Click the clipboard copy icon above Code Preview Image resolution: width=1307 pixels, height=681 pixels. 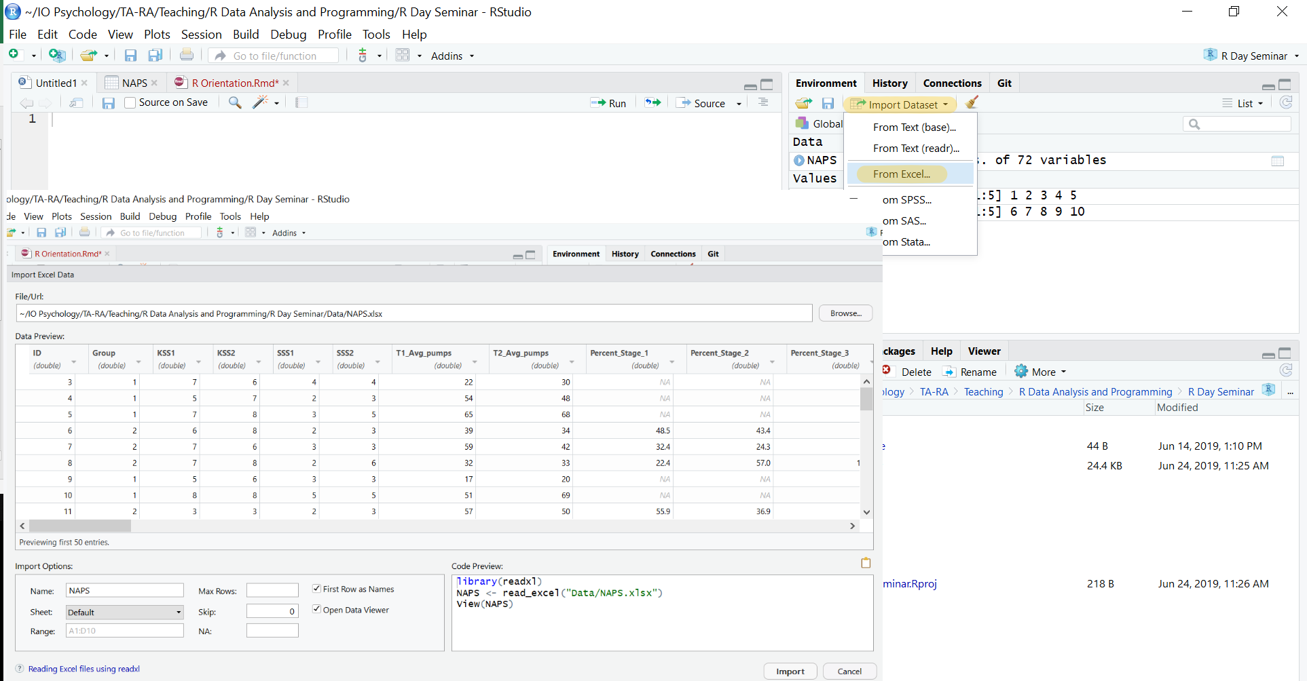(866, 563)
